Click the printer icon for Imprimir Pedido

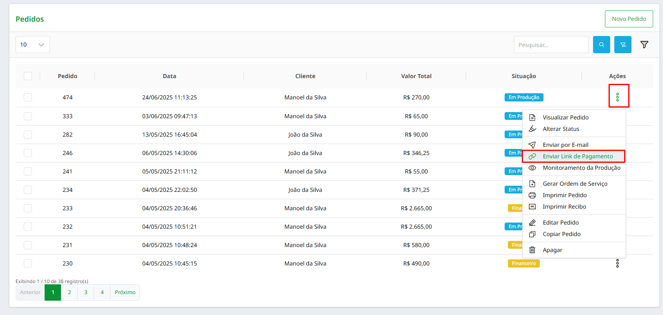click(532, 195)
